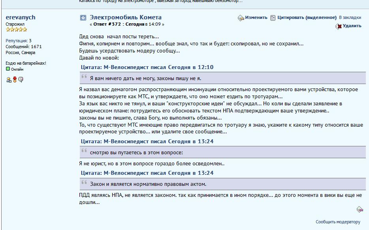Click the pencil icon next to 'Изменить'
Image resolution: width=369 pixels, height=230 pixels.
click(241, 18)
